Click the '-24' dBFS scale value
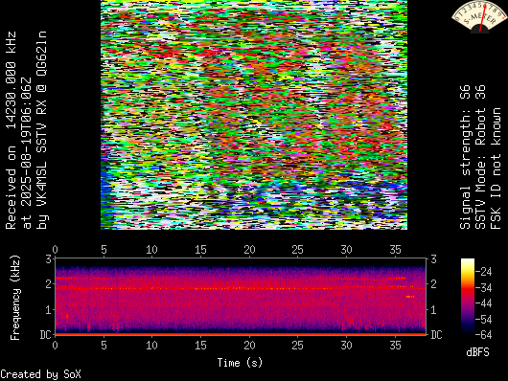Screen dimensions: 508x381 click(483, 272)
